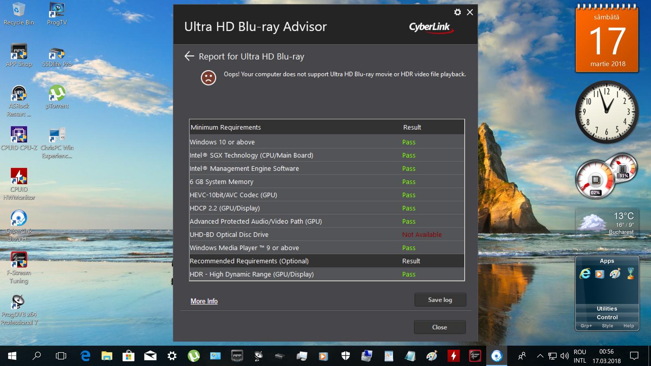Switch the ROU INTL input language
Image resolution: width=651 pixels, height=366 pixels.
pos(580,356)
